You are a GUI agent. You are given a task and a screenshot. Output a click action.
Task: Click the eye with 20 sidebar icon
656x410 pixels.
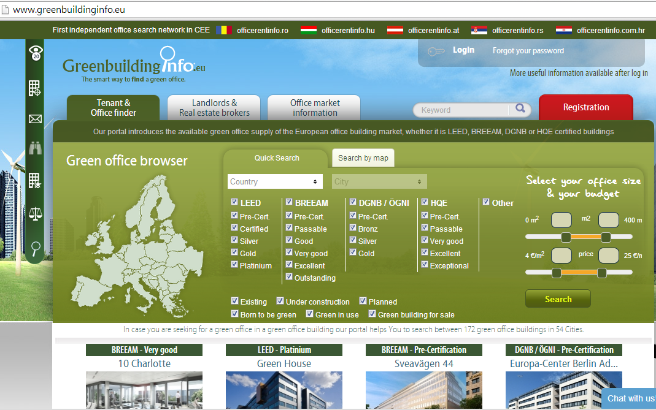[36, 53]
